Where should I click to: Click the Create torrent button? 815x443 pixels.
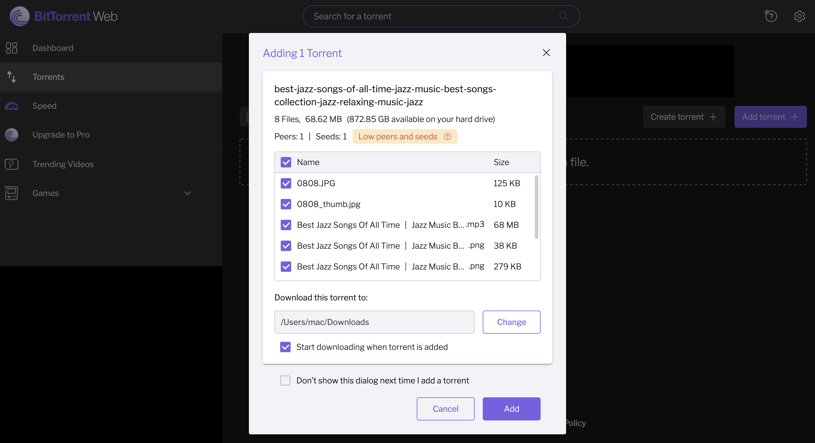[684, 117]
